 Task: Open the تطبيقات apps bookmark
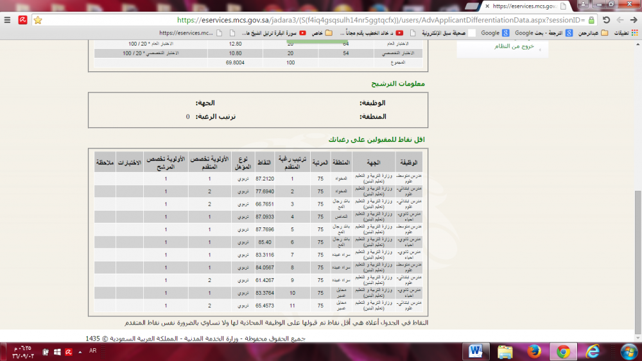pos(626,33)
